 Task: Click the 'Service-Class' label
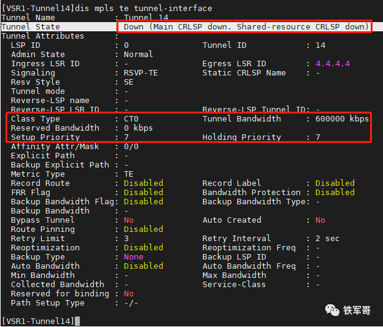(234, 285)
